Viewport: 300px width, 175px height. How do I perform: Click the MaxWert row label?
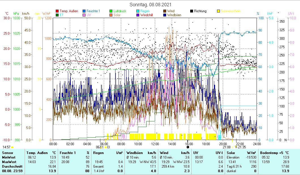click(x=8, y=162)
